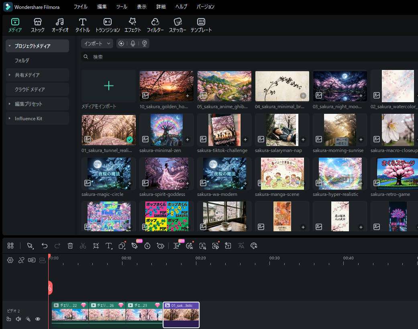This screenshot has width=418, height=329.
Task: Click the Speed/timer icon in timeline toolbar
Action: click(x=147, y=246)
